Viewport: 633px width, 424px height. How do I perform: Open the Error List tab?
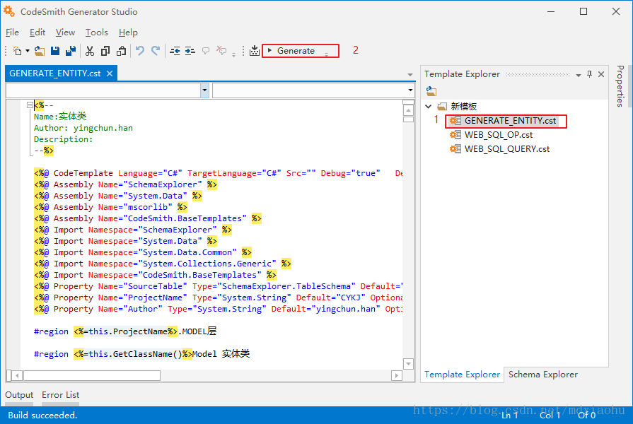(x=60, y=395)
